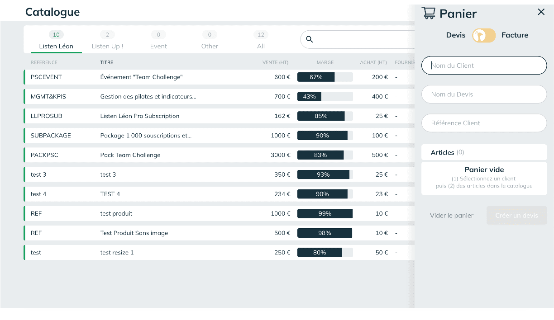554x320 pixels.
Task: Focus the Nom du Client field
Action: tap(484, 66)
